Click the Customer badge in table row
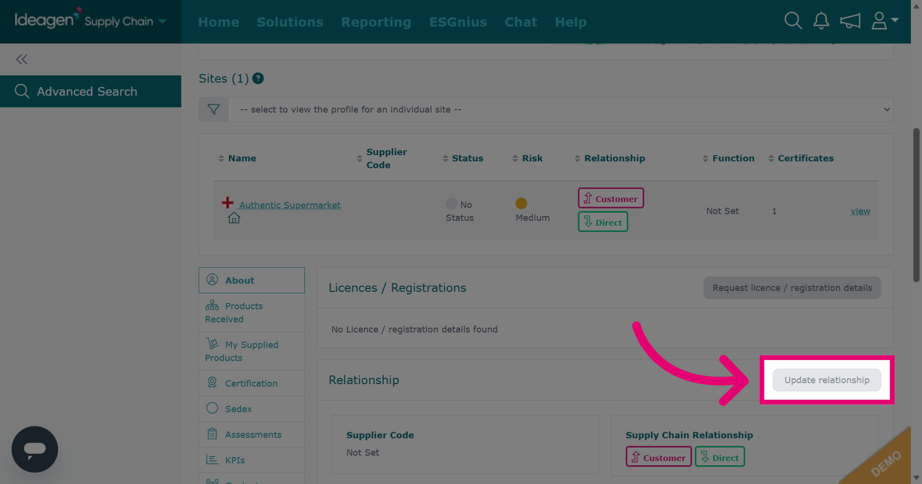 [611, 198]
